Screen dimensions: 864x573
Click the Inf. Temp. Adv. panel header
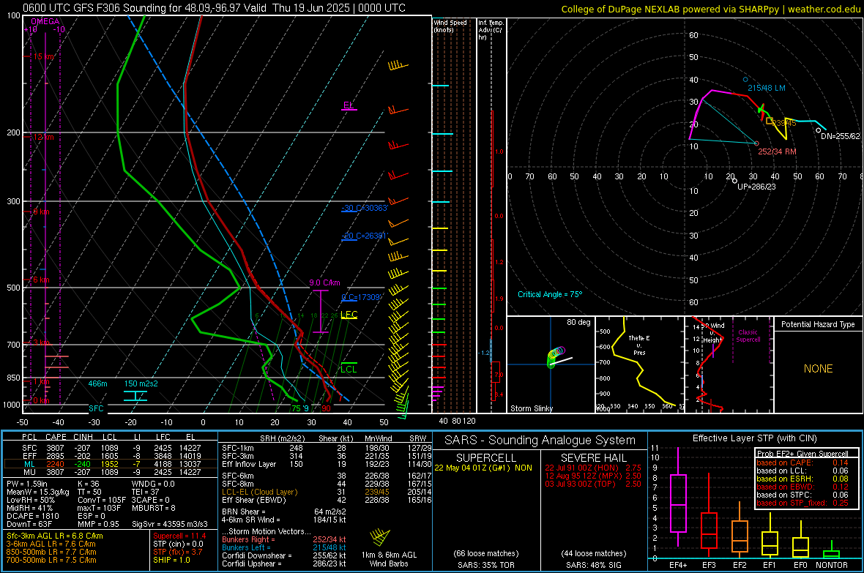click(x=491, y=29)
